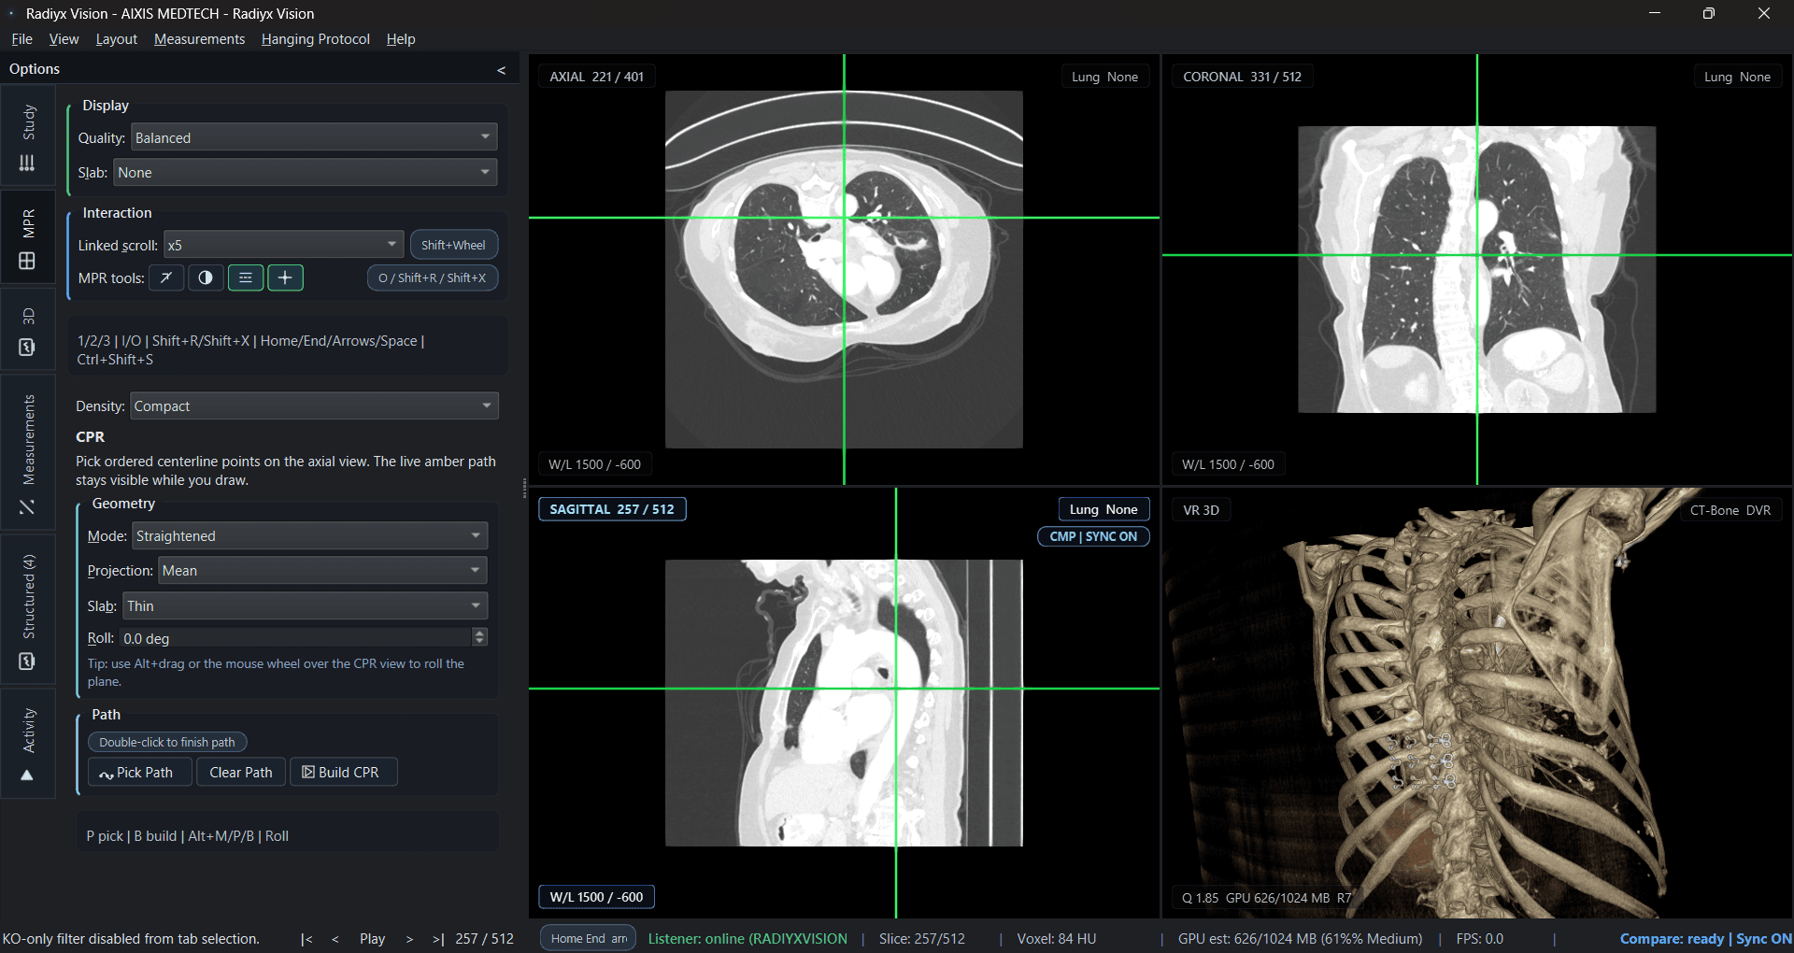This screenshot has height=953, width=1794.
Task: Click the Roll value spinner arrows
Action: click(480, 637)
